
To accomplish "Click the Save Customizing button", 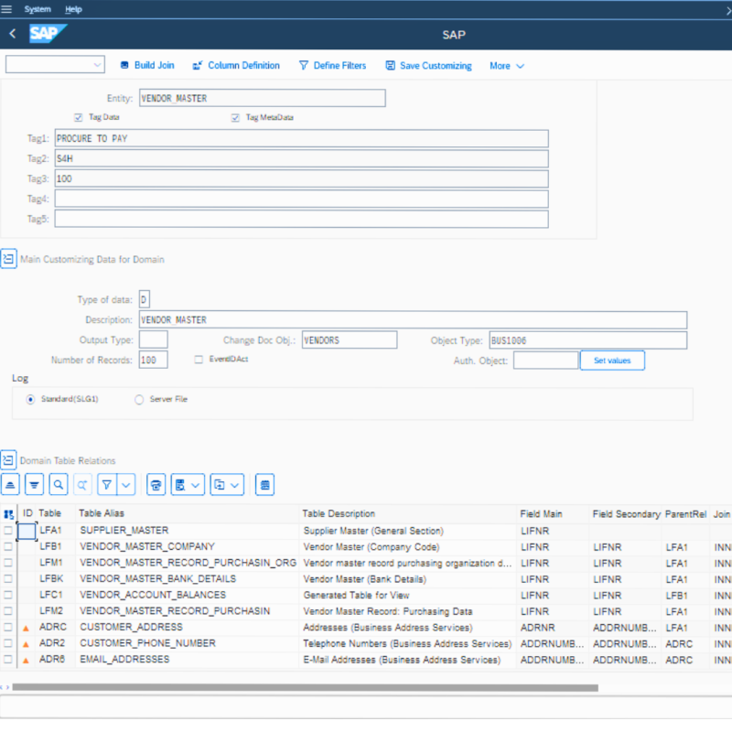I will click(428, 66).
